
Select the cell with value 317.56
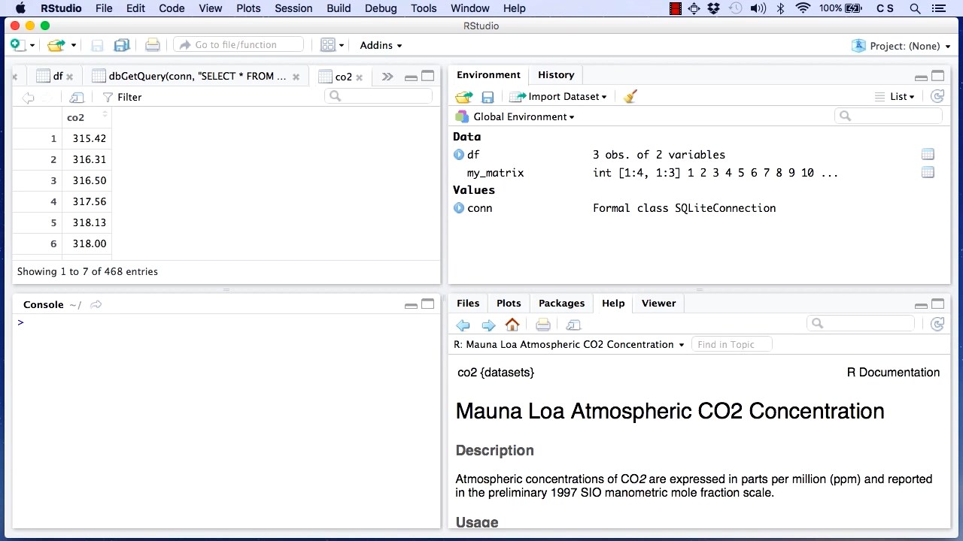tap(89, 201)
